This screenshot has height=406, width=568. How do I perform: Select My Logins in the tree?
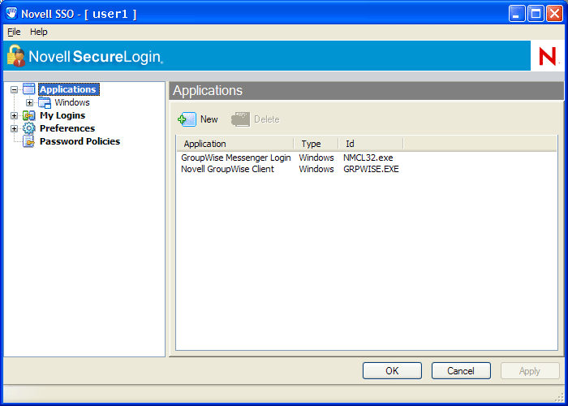(x=62, y=115)
